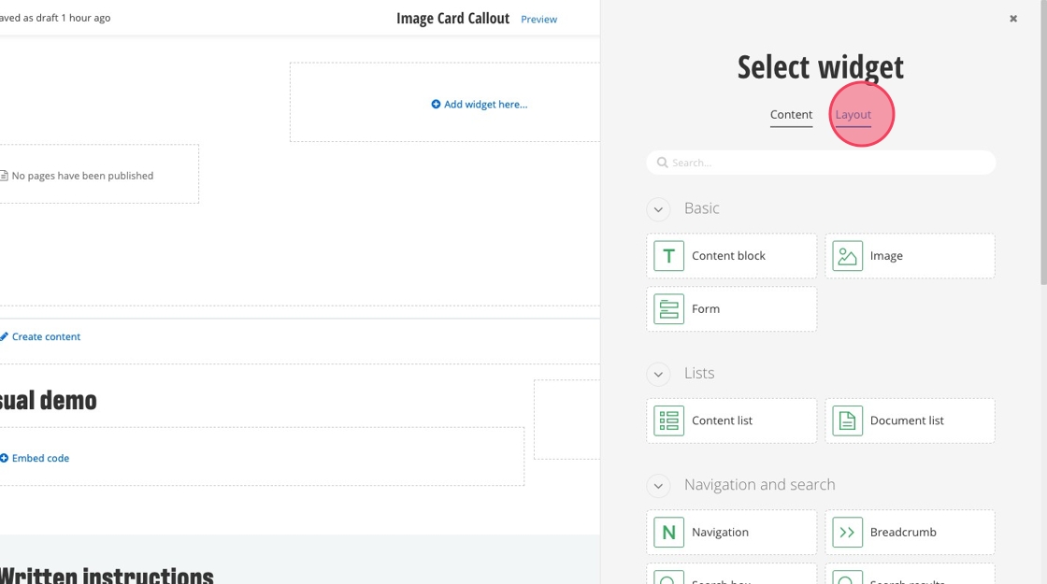Collapse the Basic widget section
Image resolution: width=1047 pixels, height=584 pixels.
pos(658,209)
